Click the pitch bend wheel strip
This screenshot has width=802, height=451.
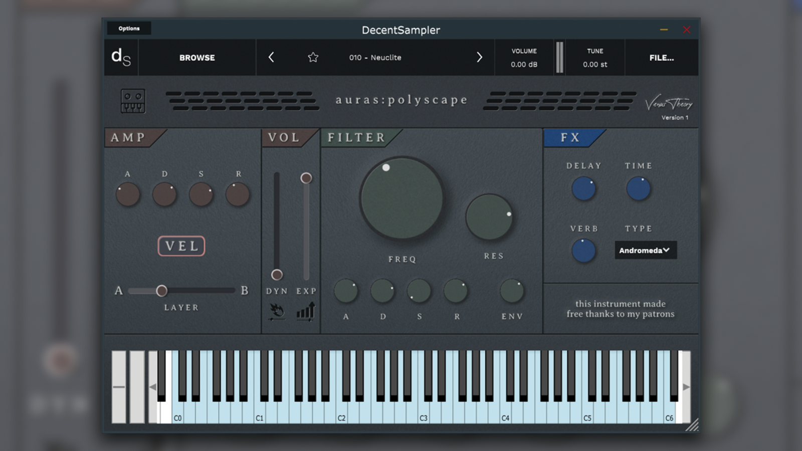click(119, 387)
